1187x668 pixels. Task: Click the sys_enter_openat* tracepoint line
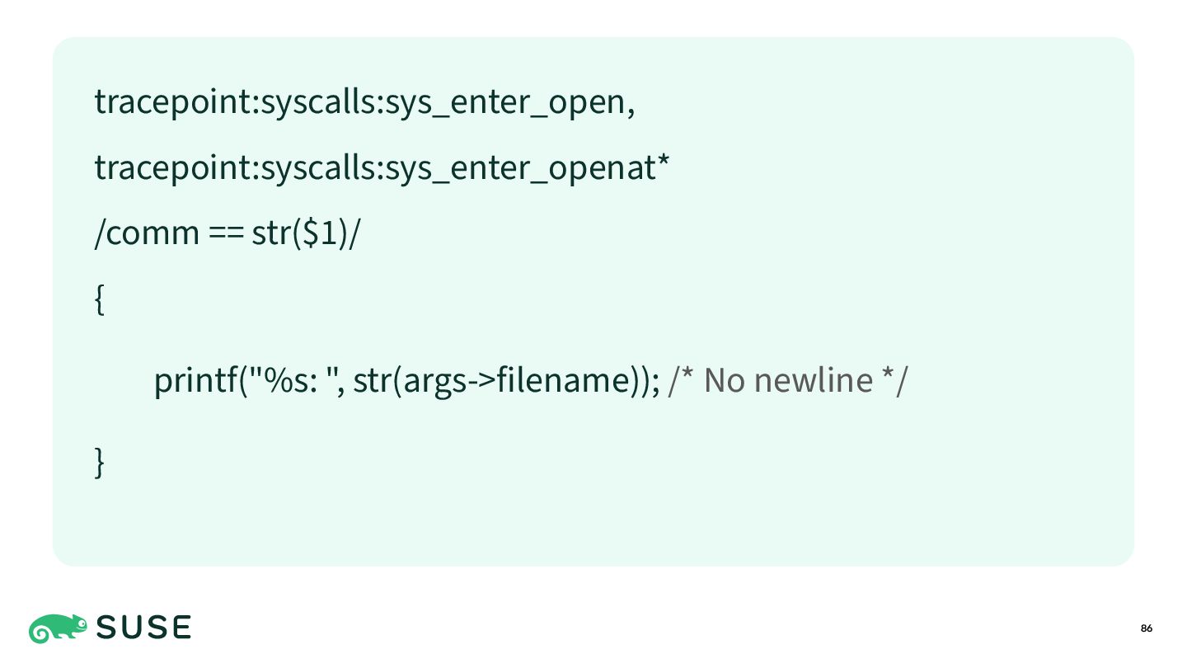click(382, 167)
